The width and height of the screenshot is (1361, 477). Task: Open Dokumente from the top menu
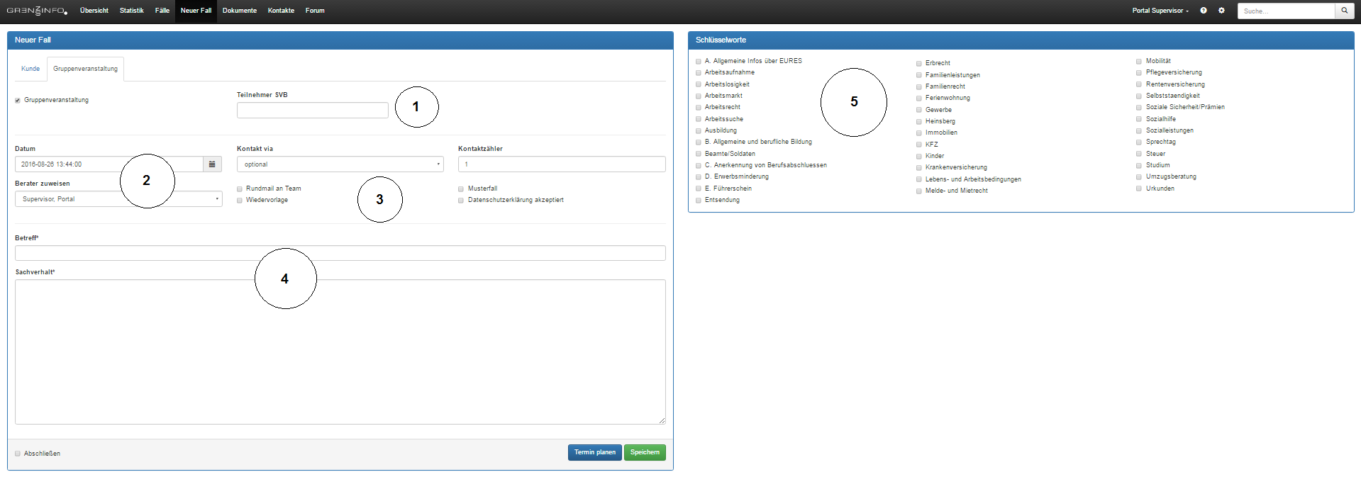coord(239,11)
